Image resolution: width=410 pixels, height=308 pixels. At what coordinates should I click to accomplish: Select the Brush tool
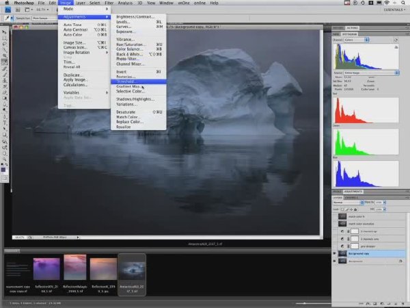coord(5,75)
